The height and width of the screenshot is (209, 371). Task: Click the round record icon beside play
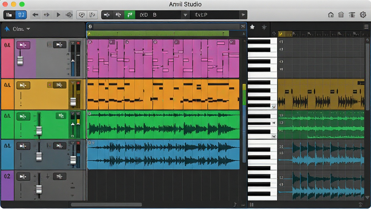click(x=69, y=15)
